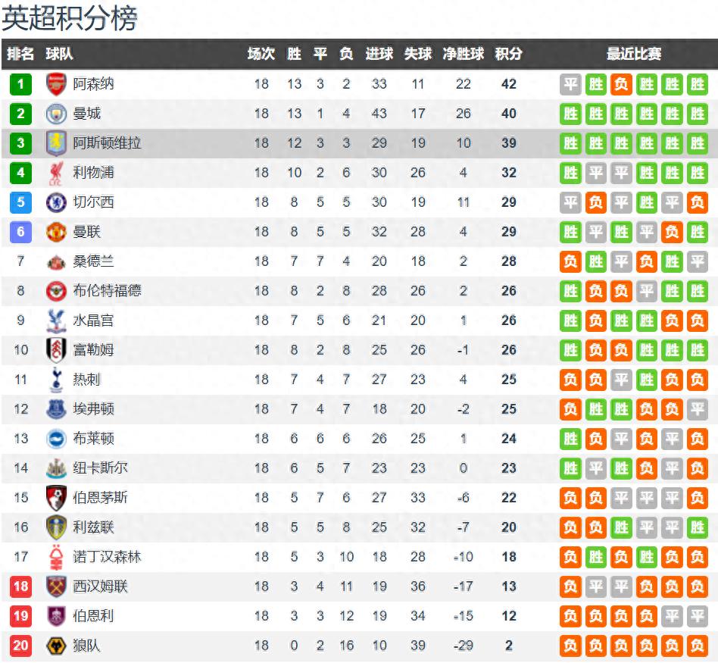
Task: Click the Chelsea (切尔西) lion badge
Action: (55, 202)
